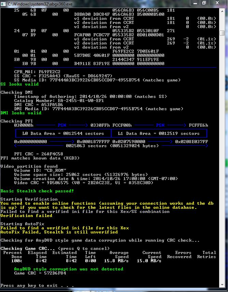
Task: Click the yellow 'Verification failed' text
Action: (26, 216)
